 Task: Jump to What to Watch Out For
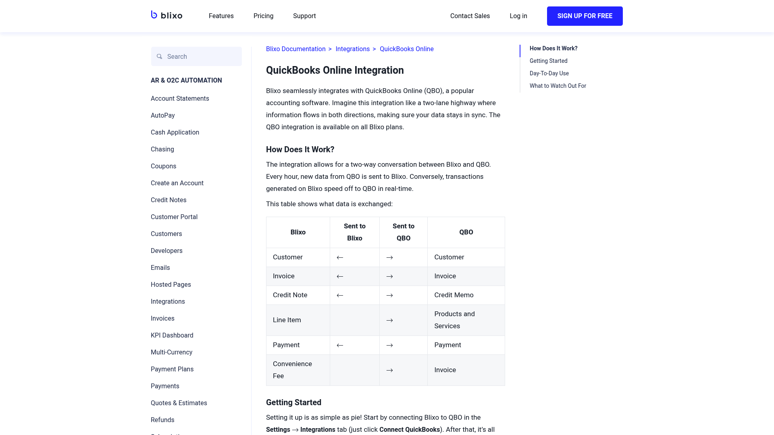[558, 86]
